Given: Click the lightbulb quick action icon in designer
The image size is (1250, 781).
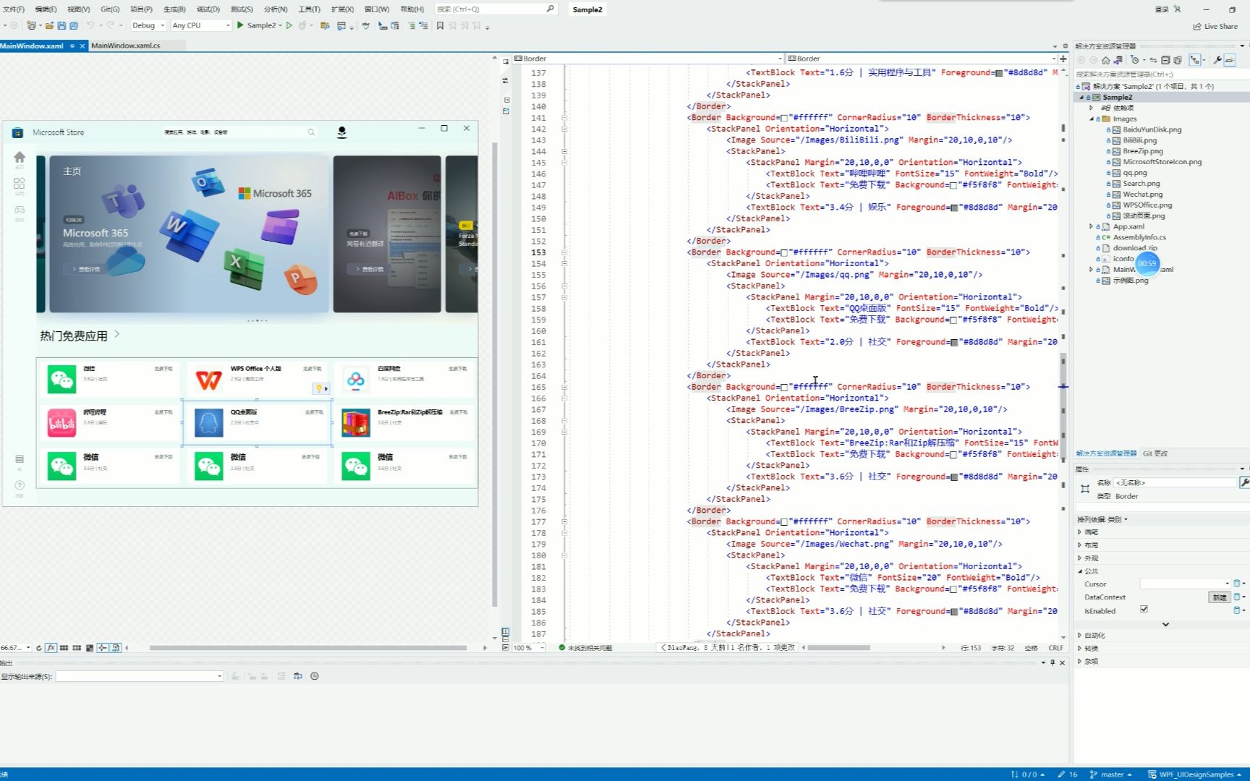Looking at the screenshot, I should point(318,388).
